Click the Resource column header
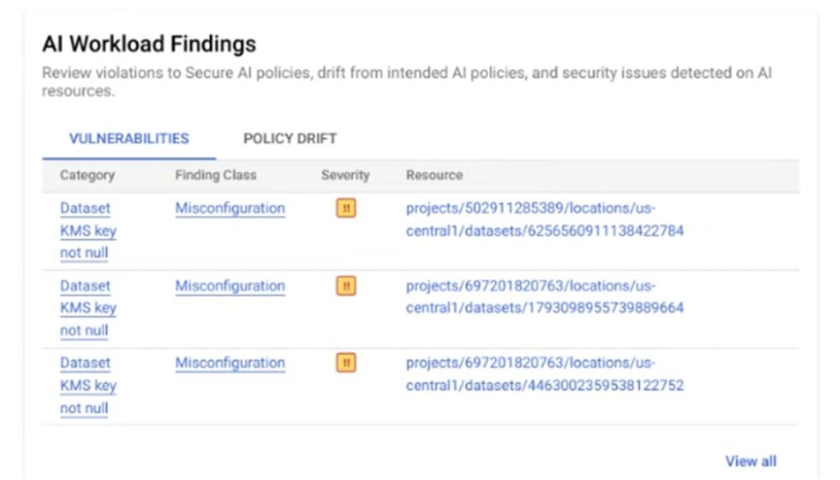 point(434,175)
